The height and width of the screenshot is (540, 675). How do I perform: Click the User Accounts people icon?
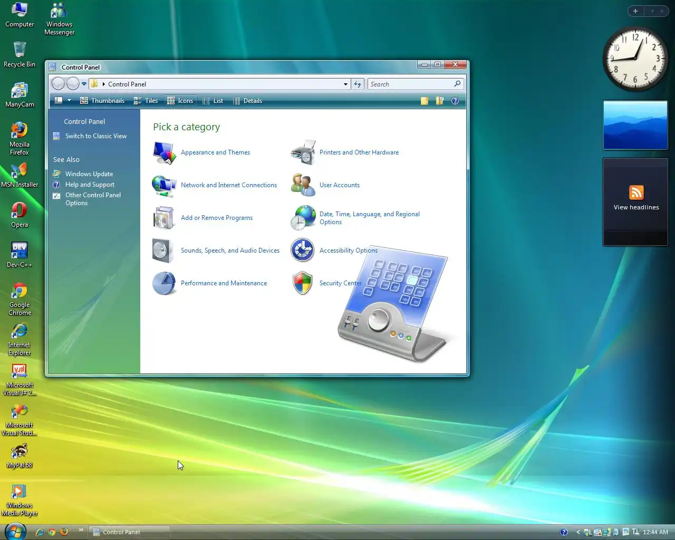(x=303, y=185)
